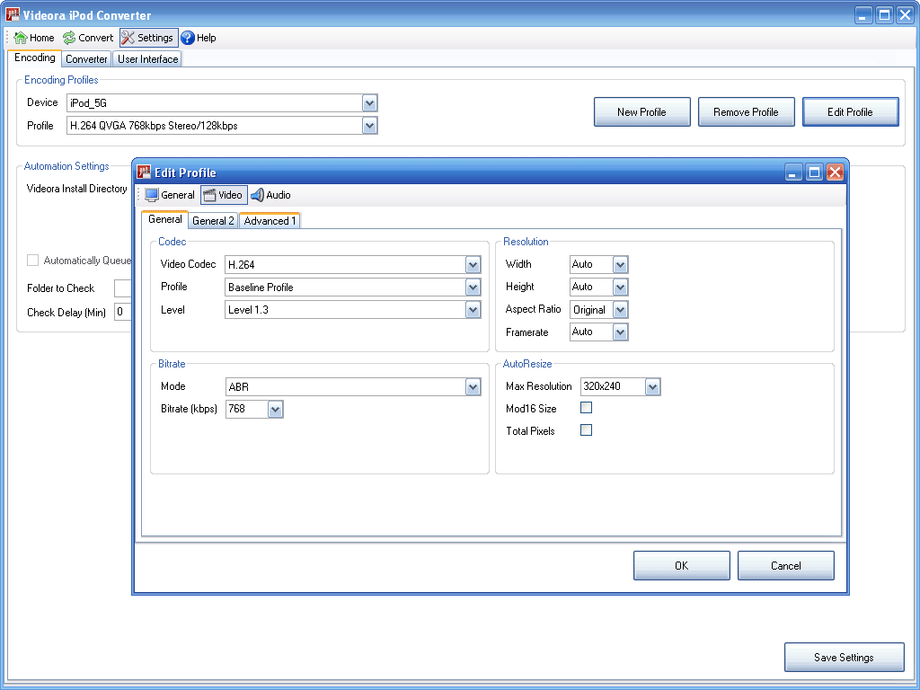This screenshot has width=920, height=690.
Task: Cancel the Edit Profile dialog
Action: coord(785,566)
